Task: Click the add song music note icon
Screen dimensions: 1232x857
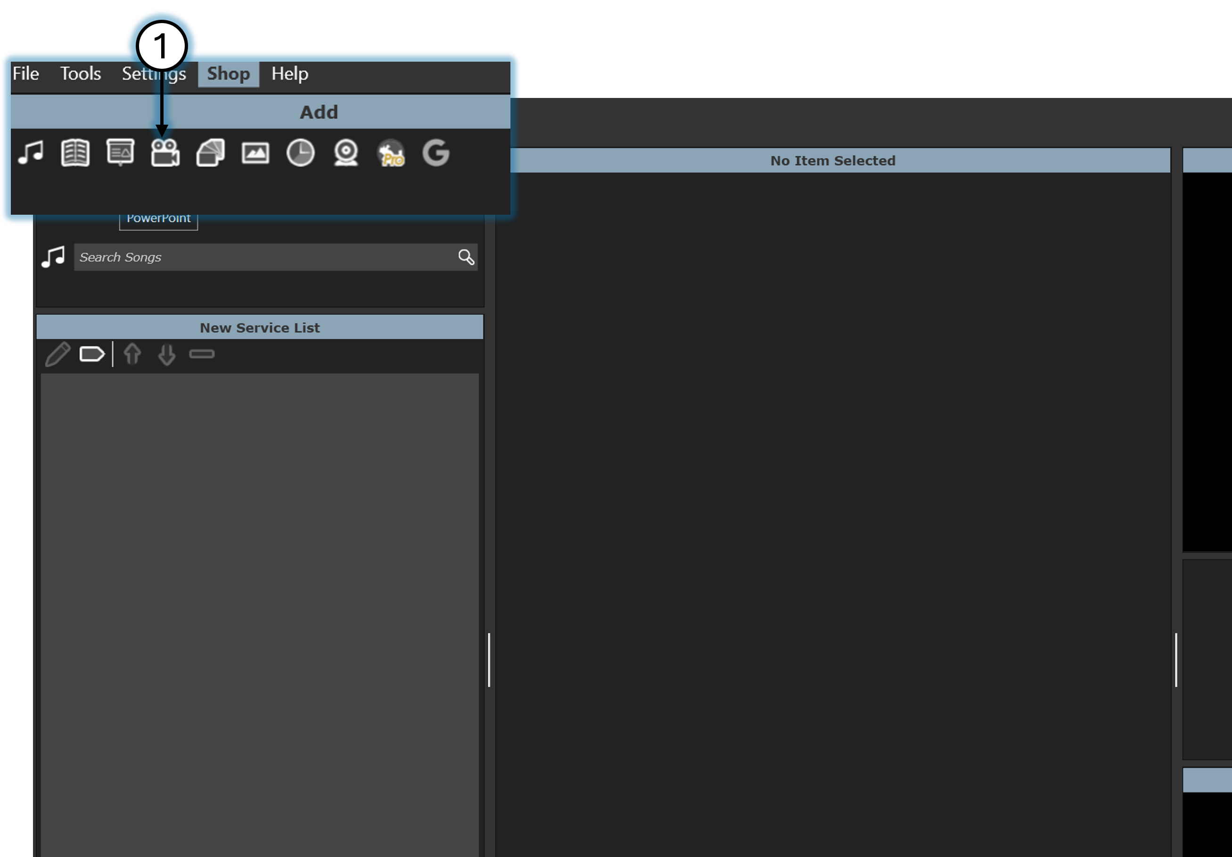Action: coord(31,153)
